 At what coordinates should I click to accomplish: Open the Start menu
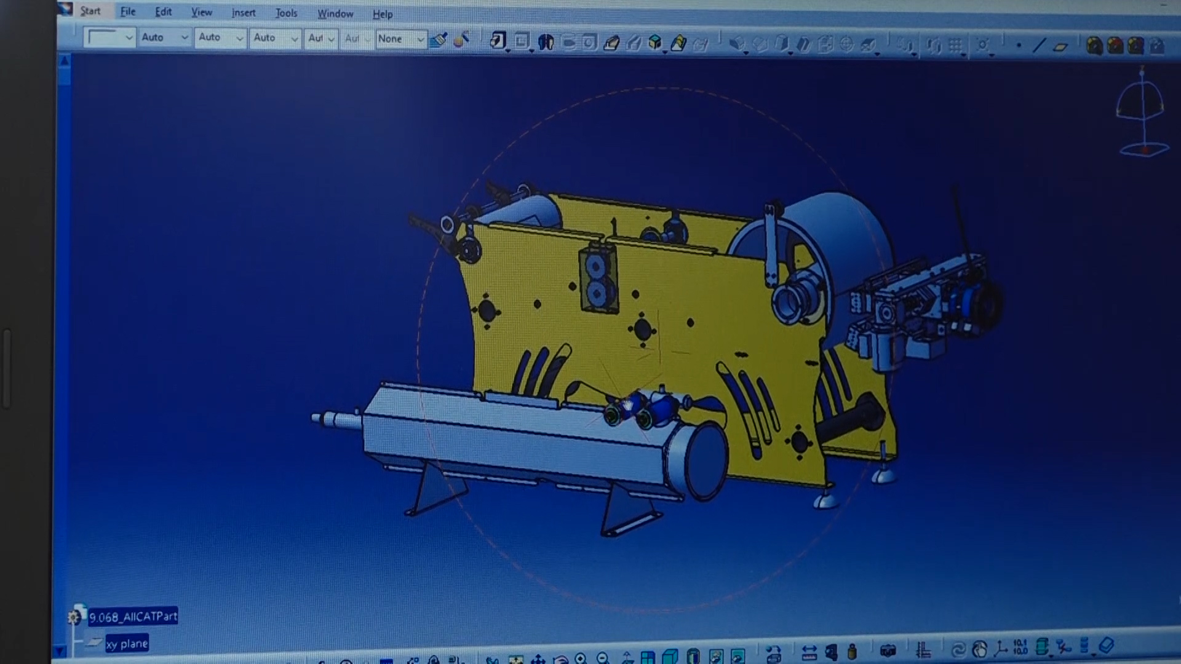90,11
